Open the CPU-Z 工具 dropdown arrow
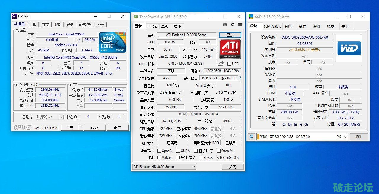The height and width of the screenshot is (194, 379). (81, 127)
